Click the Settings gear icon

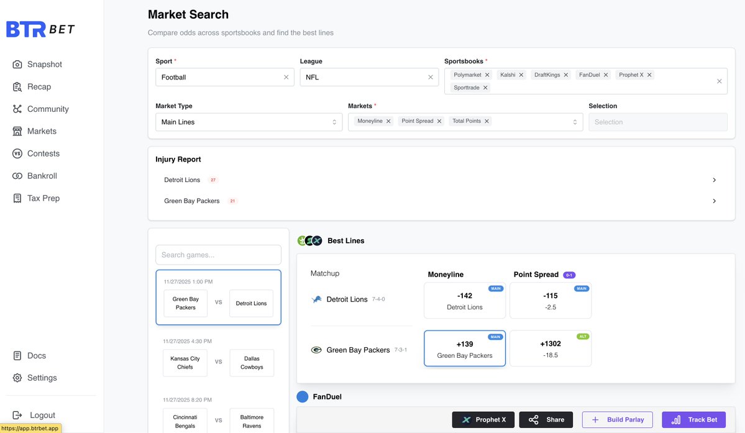click(17, 378)
